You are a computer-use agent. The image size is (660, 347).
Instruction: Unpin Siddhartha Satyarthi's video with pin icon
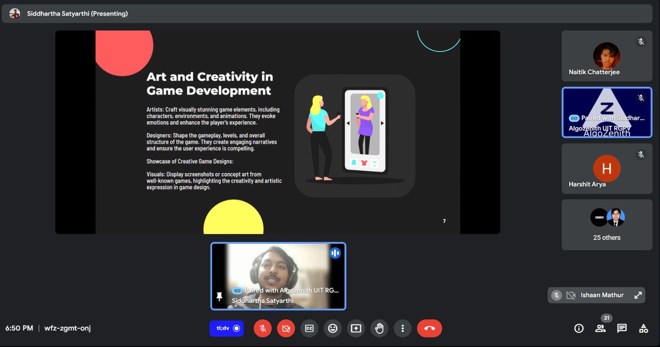(x=219, y=296)
